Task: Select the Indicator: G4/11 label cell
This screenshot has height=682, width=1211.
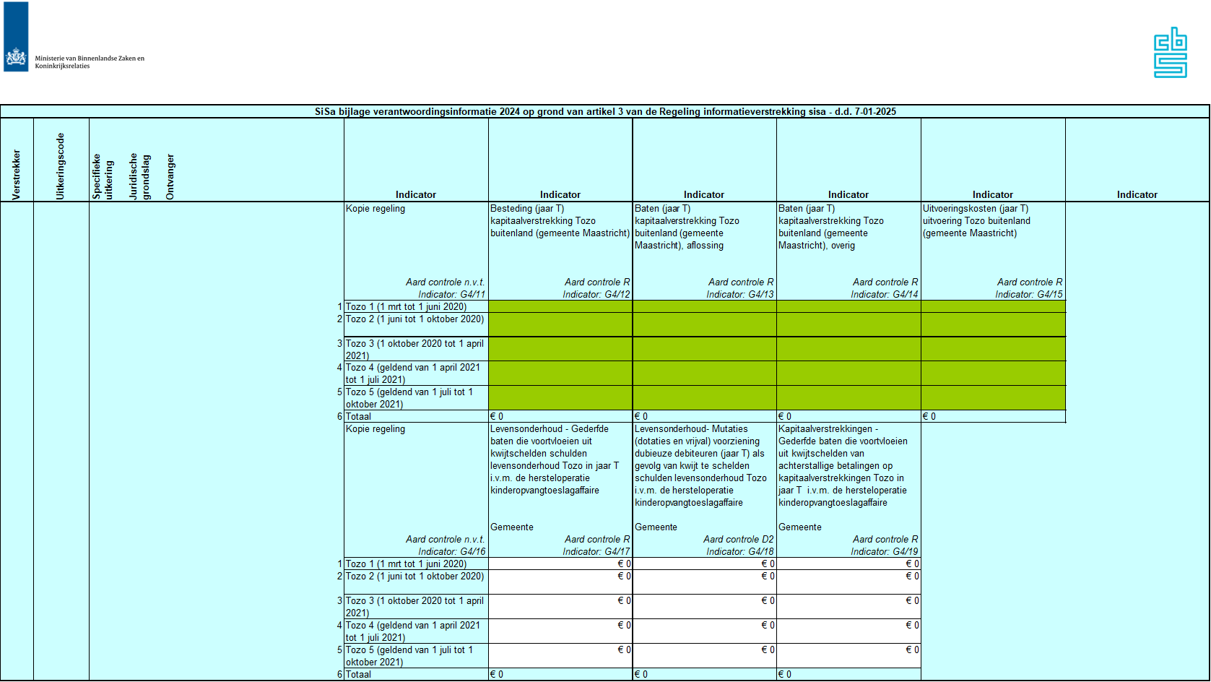Action: (451, 295)
